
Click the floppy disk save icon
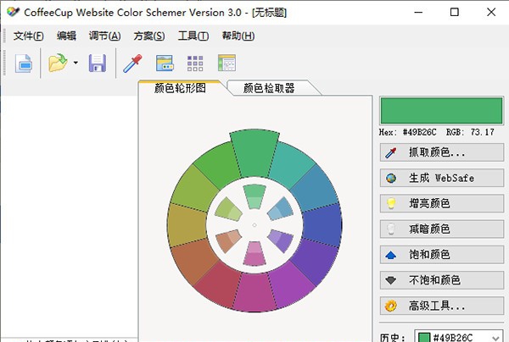pos(98,63)
